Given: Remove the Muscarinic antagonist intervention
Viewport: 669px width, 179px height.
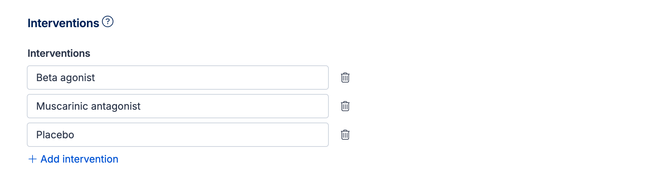Looking at the screenshot, I should [x=345, y=106].
